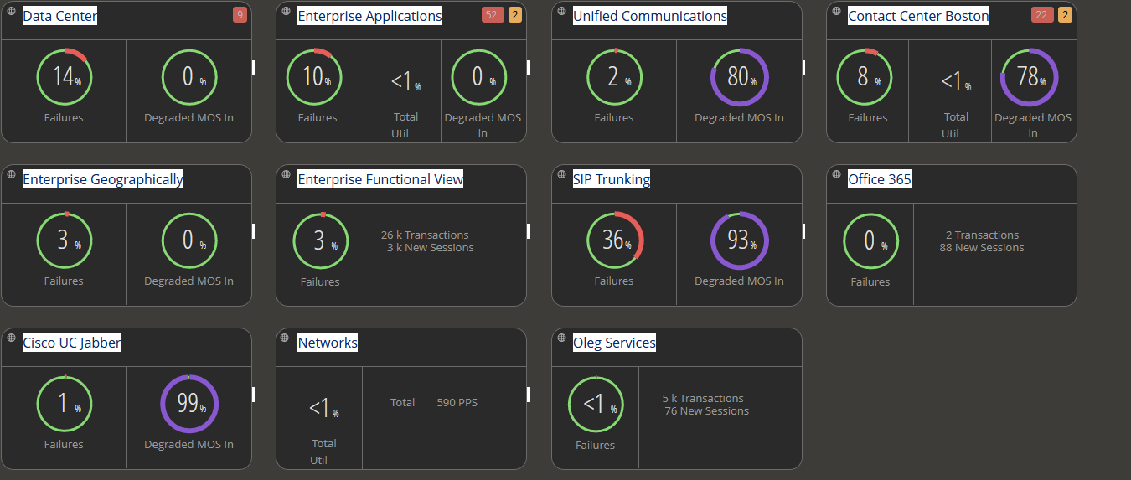
Task: Click the 8% Failures gauge in Contact Center Boston
Action: coord(865,76)
